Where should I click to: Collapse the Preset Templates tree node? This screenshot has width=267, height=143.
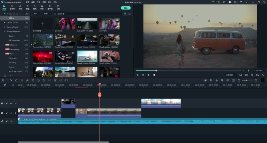pyautogui.click(x=5, y=32)
